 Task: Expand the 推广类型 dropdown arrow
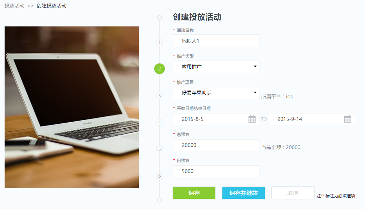click(255, 67)
